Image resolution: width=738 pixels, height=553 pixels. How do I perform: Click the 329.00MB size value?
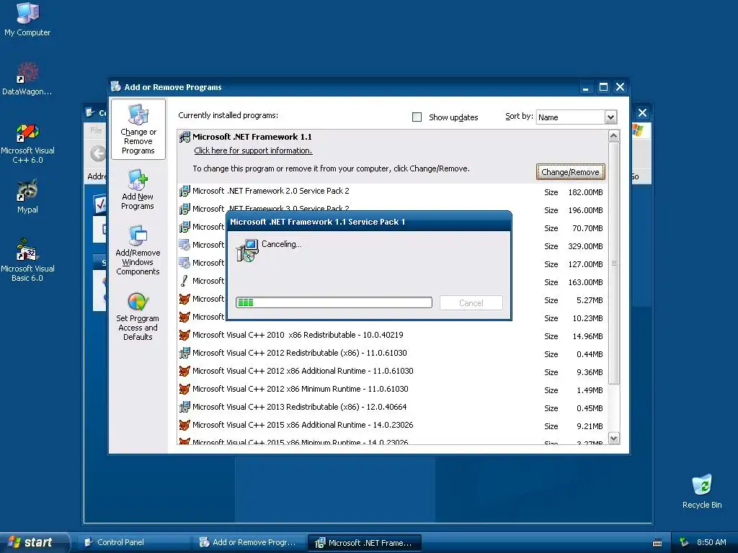[x=585, y=246]
